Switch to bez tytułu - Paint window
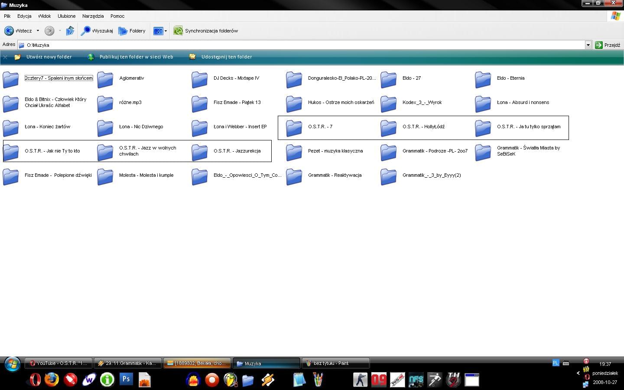This screenshot has width=624, height=390. pyautogui.click(x=336, y=363)
